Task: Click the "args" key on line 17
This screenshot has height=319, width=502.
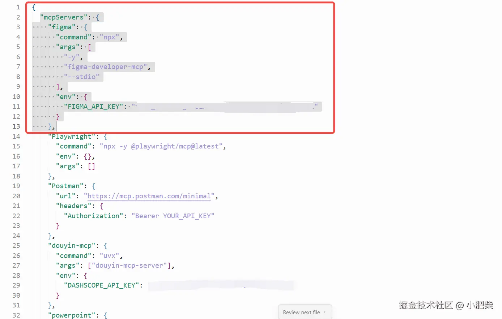Action: (68, 166)
